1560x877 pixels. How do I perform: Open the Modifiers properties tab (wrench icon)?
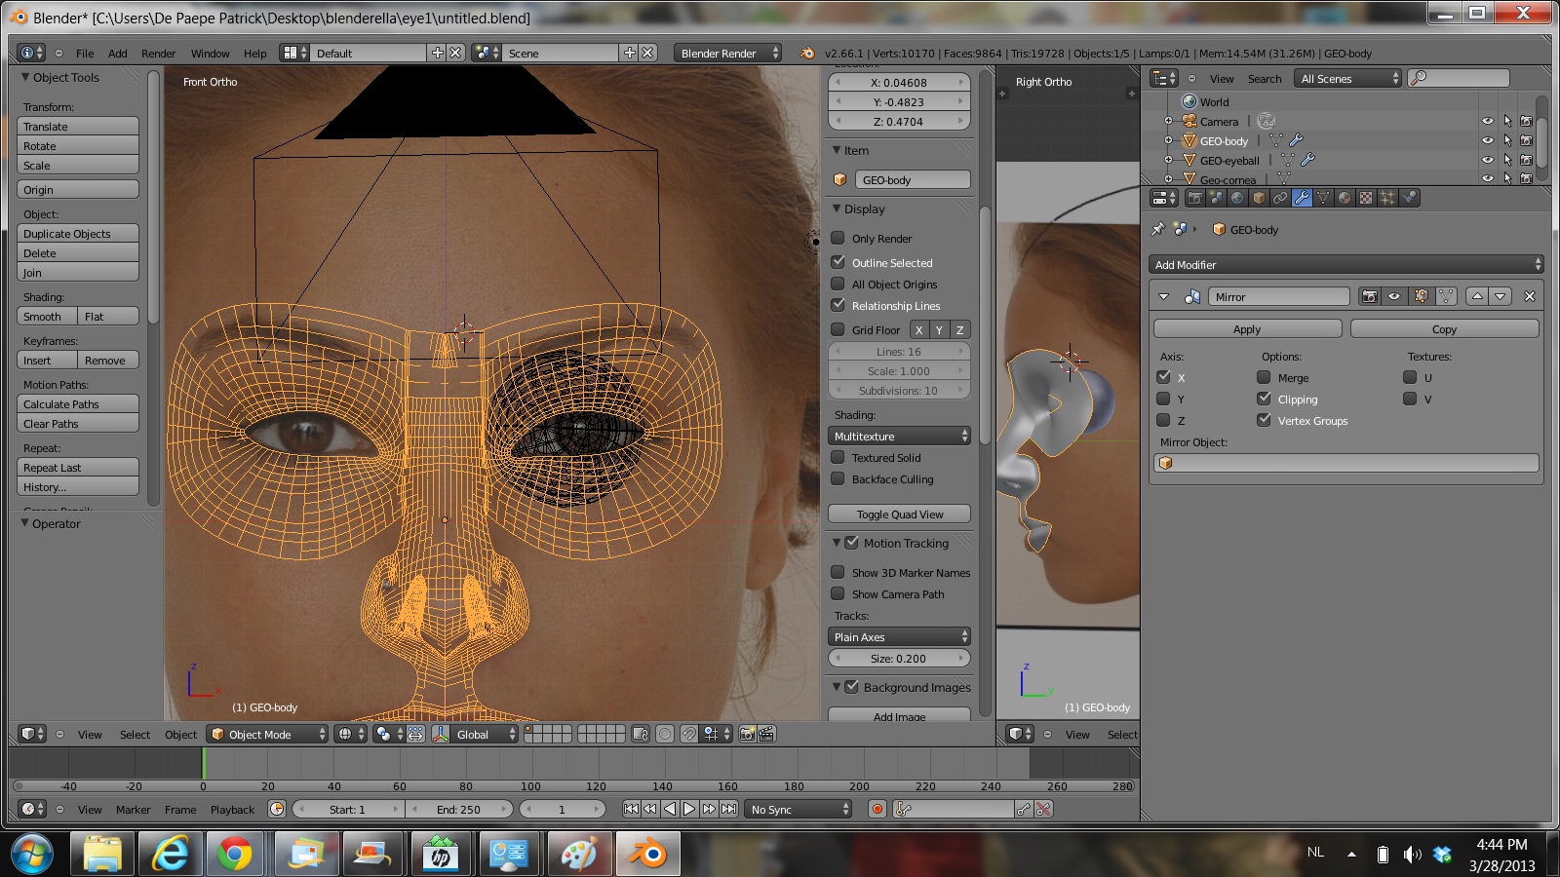1302,198
